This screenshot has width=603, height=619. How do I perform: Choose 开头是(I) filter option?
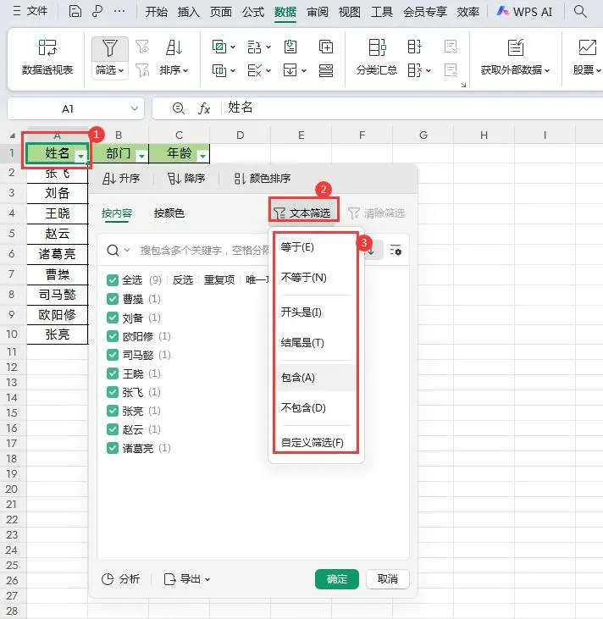[x=316, y=312]
